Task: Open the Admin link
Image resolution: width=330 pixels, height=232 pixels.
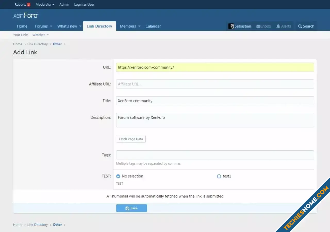Action: pos(64,5)
